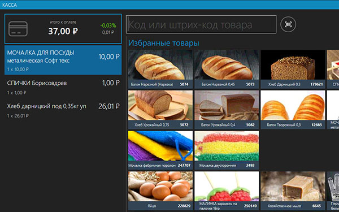This screenshot has width=339, height=212.
Task: Select the СПИЧКИ Борисовдрев receipt line
Action: (x=63, y=87)
